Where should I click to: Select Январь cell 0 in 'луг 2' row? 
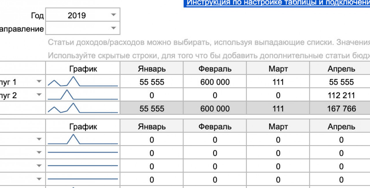[152, 95]
